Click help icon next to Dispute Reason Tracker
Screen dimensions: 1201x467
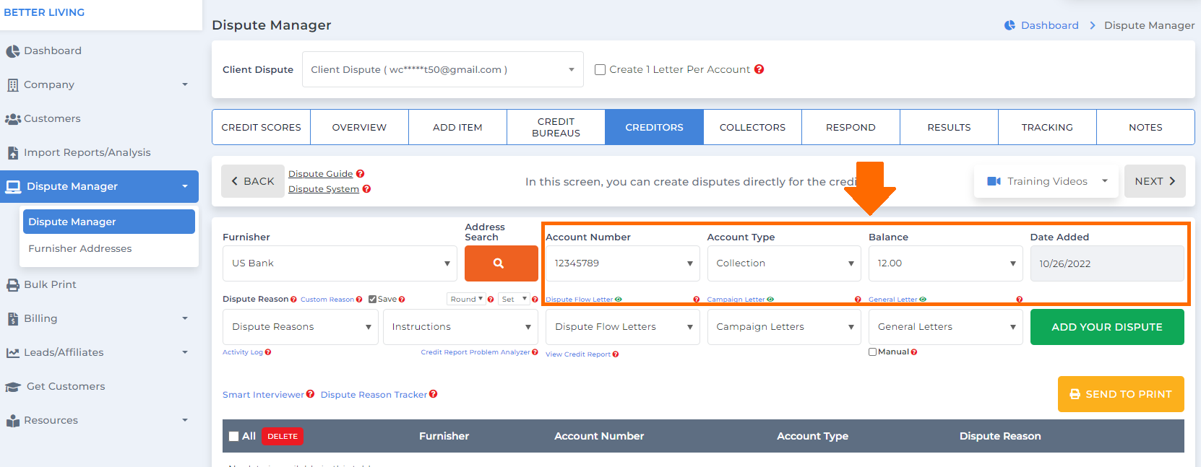[433, 394]
